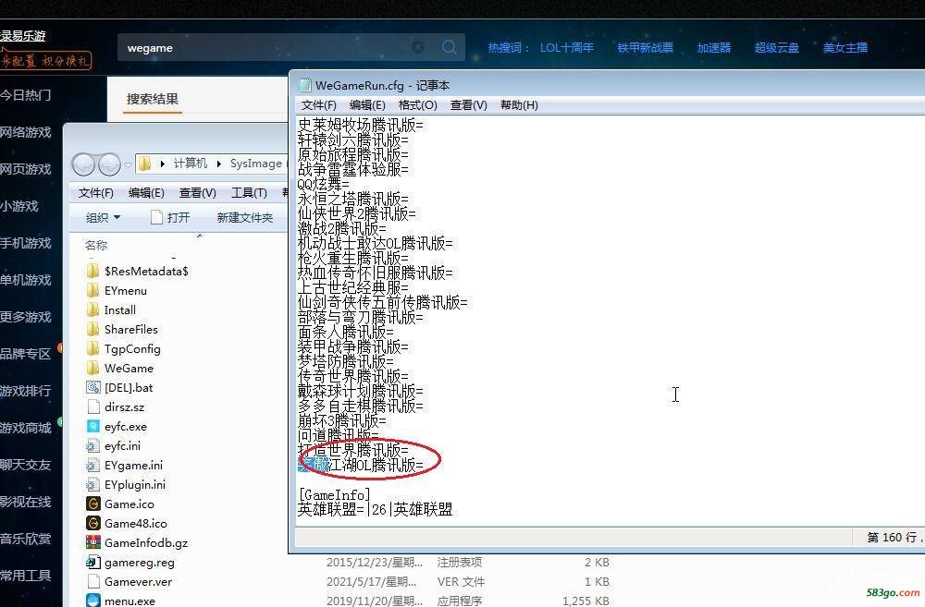This screenshot has width=925, height=607.
Task: Open the Explorer 查看(V) menu
Action: [x=198, y=193]
